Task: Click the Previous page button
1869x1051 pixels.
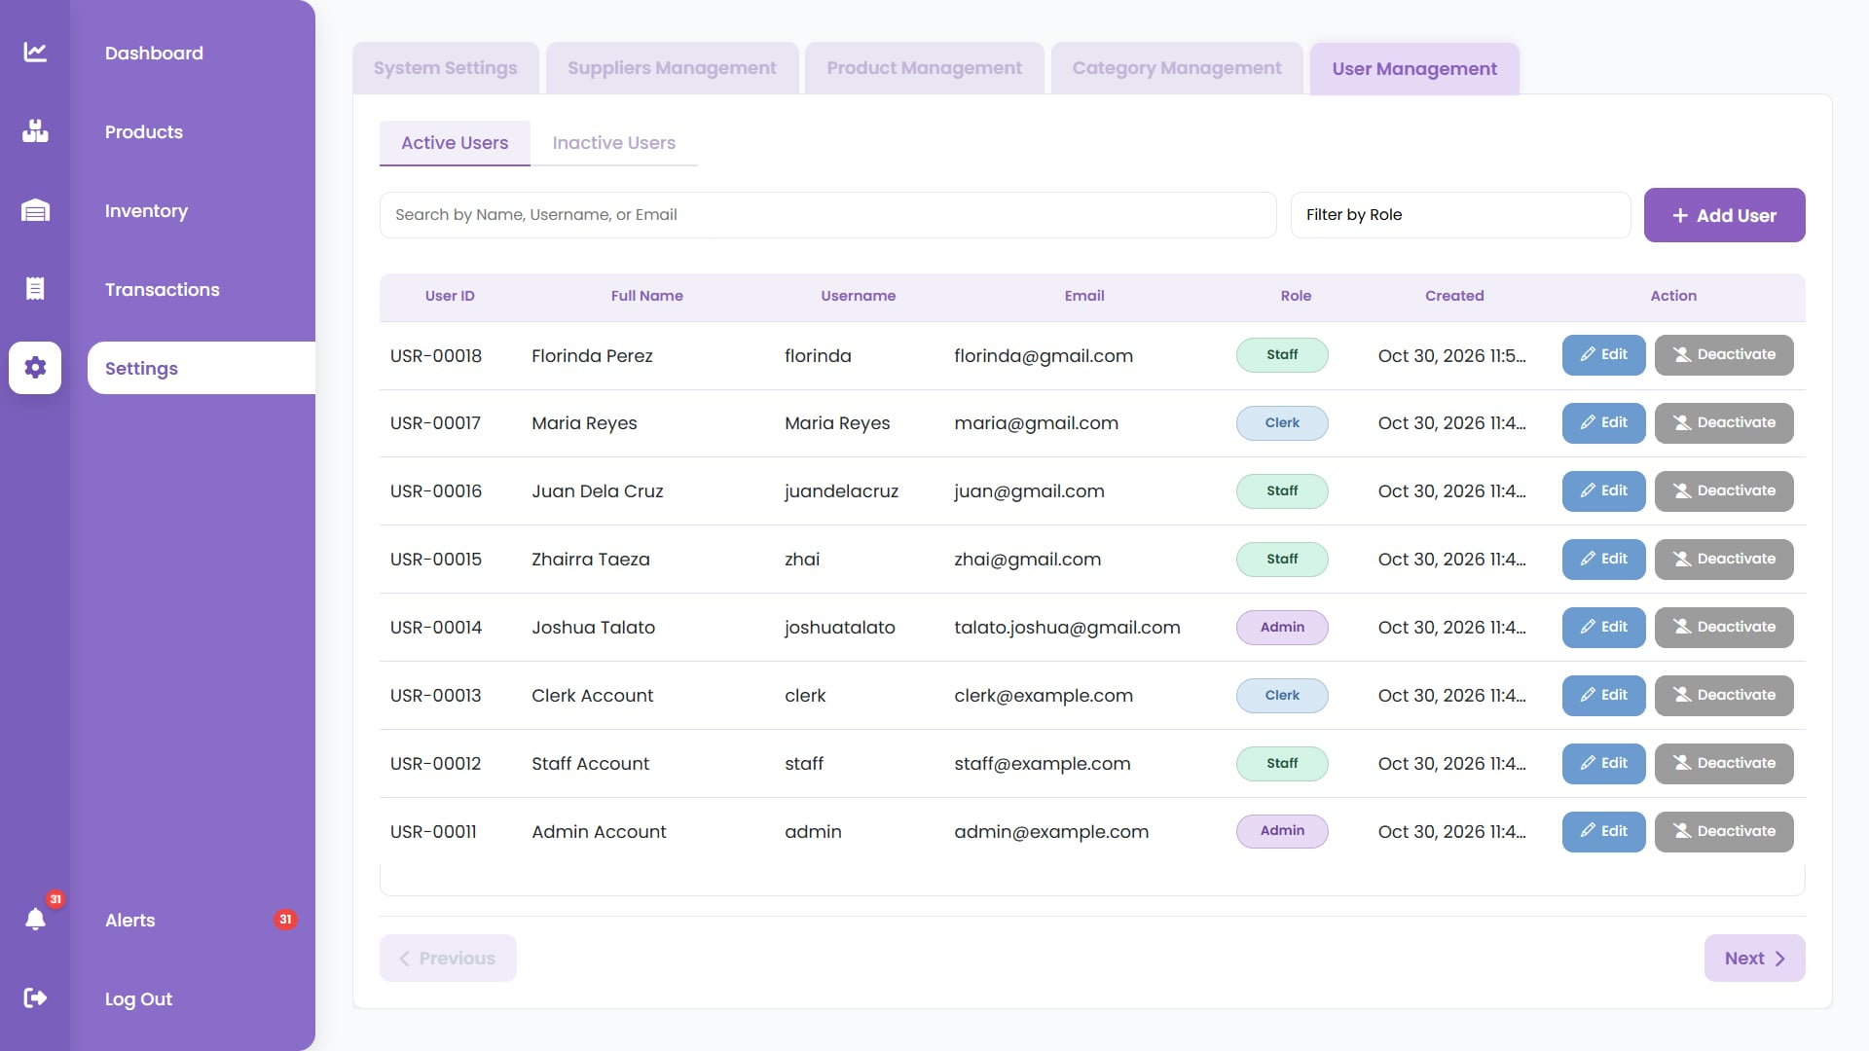Action: [448, 959]
